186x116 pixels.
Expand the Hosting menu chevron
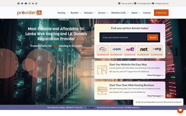coord(67,13)
